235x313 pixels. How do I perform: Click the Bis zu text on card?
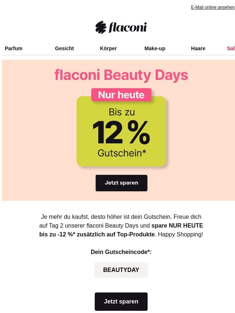[x=122, y=112]
